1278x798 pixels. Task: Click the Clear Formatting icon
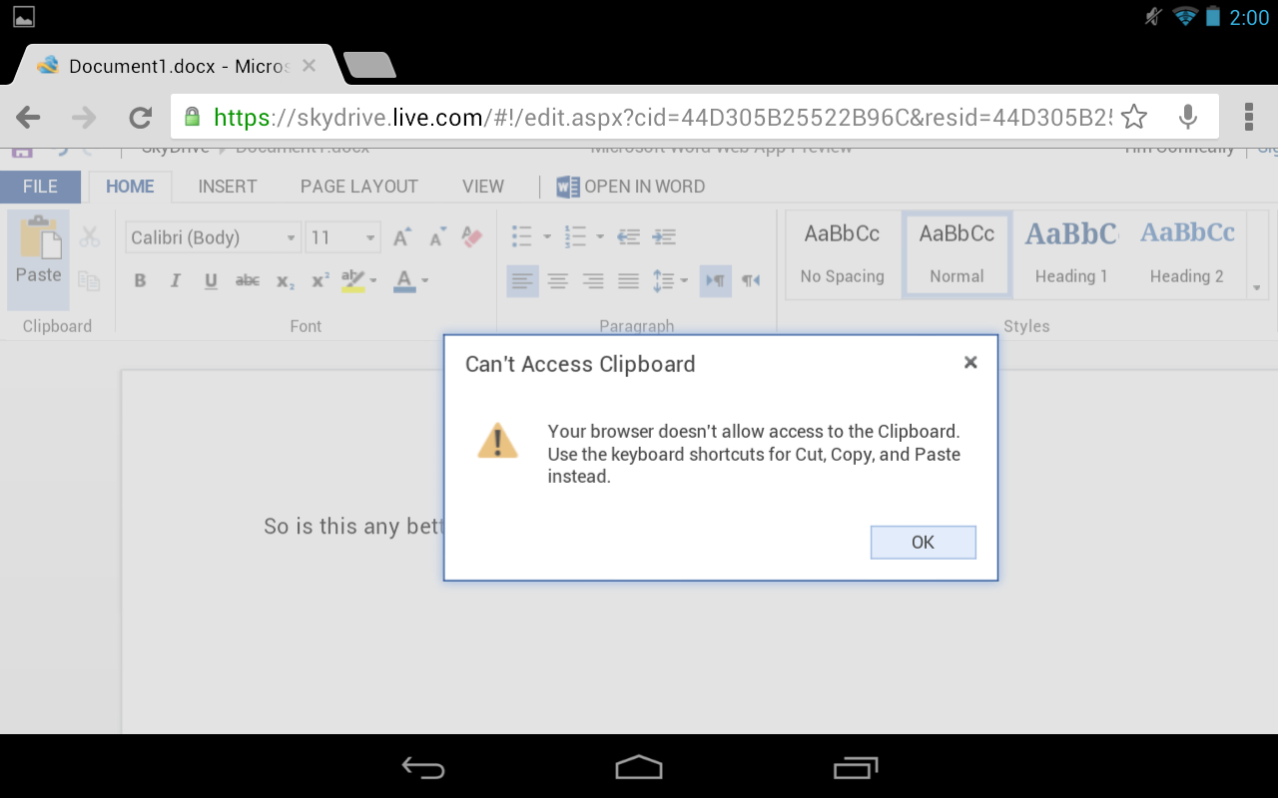471,237
